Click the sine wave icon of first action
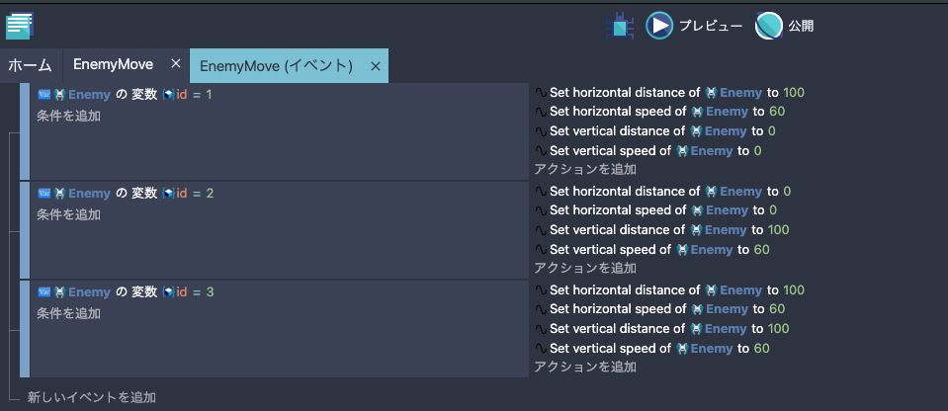 point(541,93)
